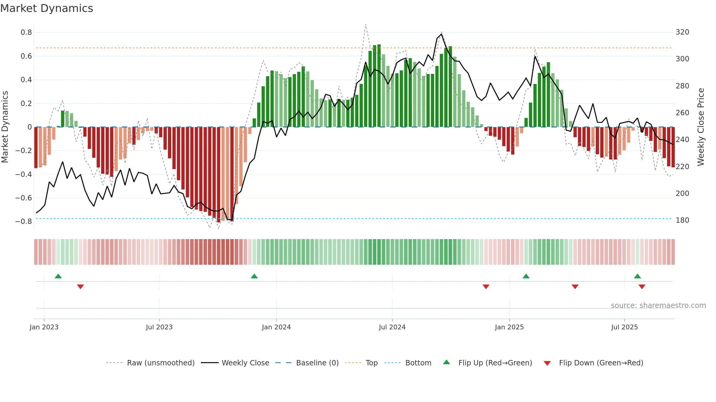Click the green flip-up marker after Jan 2025
This screenshot has height=402, width=716.
[x=526, y=276]
